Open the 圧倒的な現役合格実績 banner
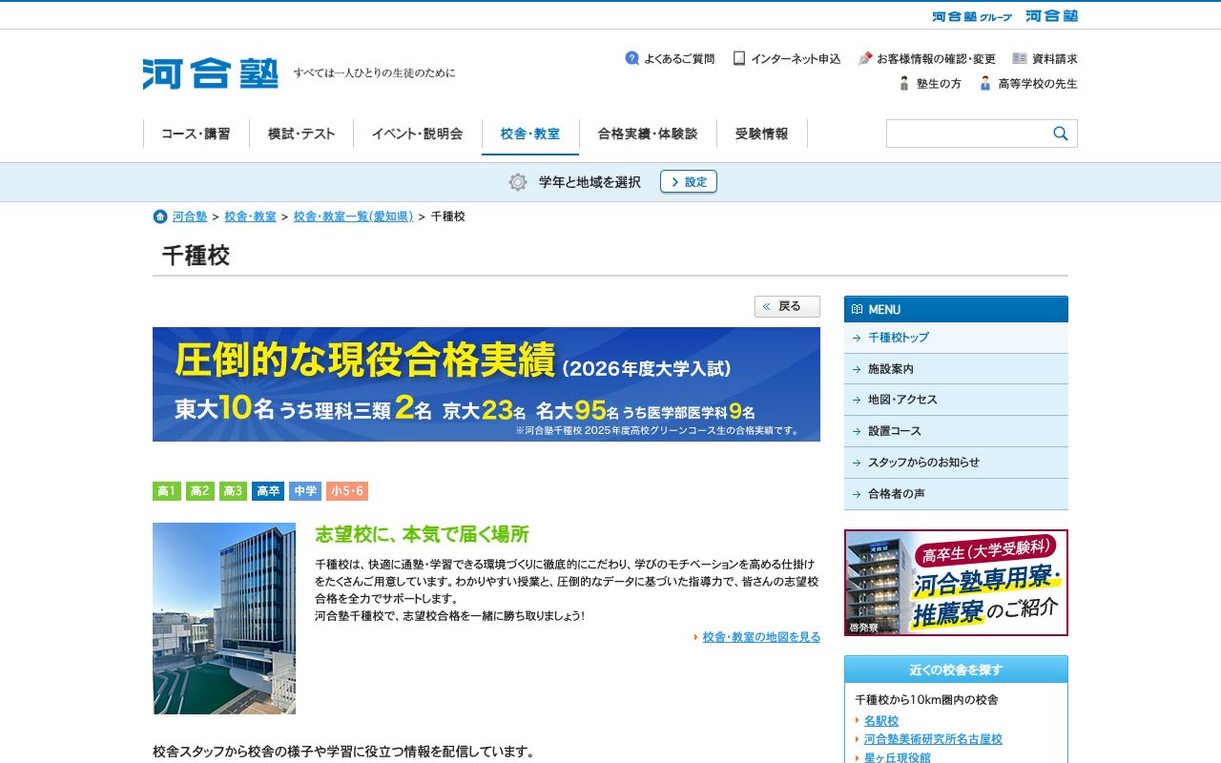Screen dimensions: 1221x763 [x=486, y=384]
